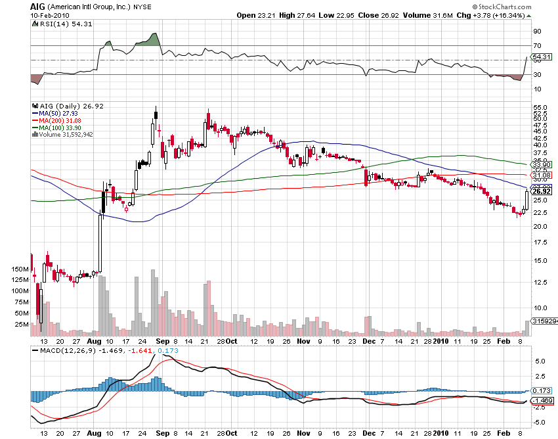
Task: Click the green 33.90 price tag on right axis
Action: pyautogui.click(x=542, y=164)
